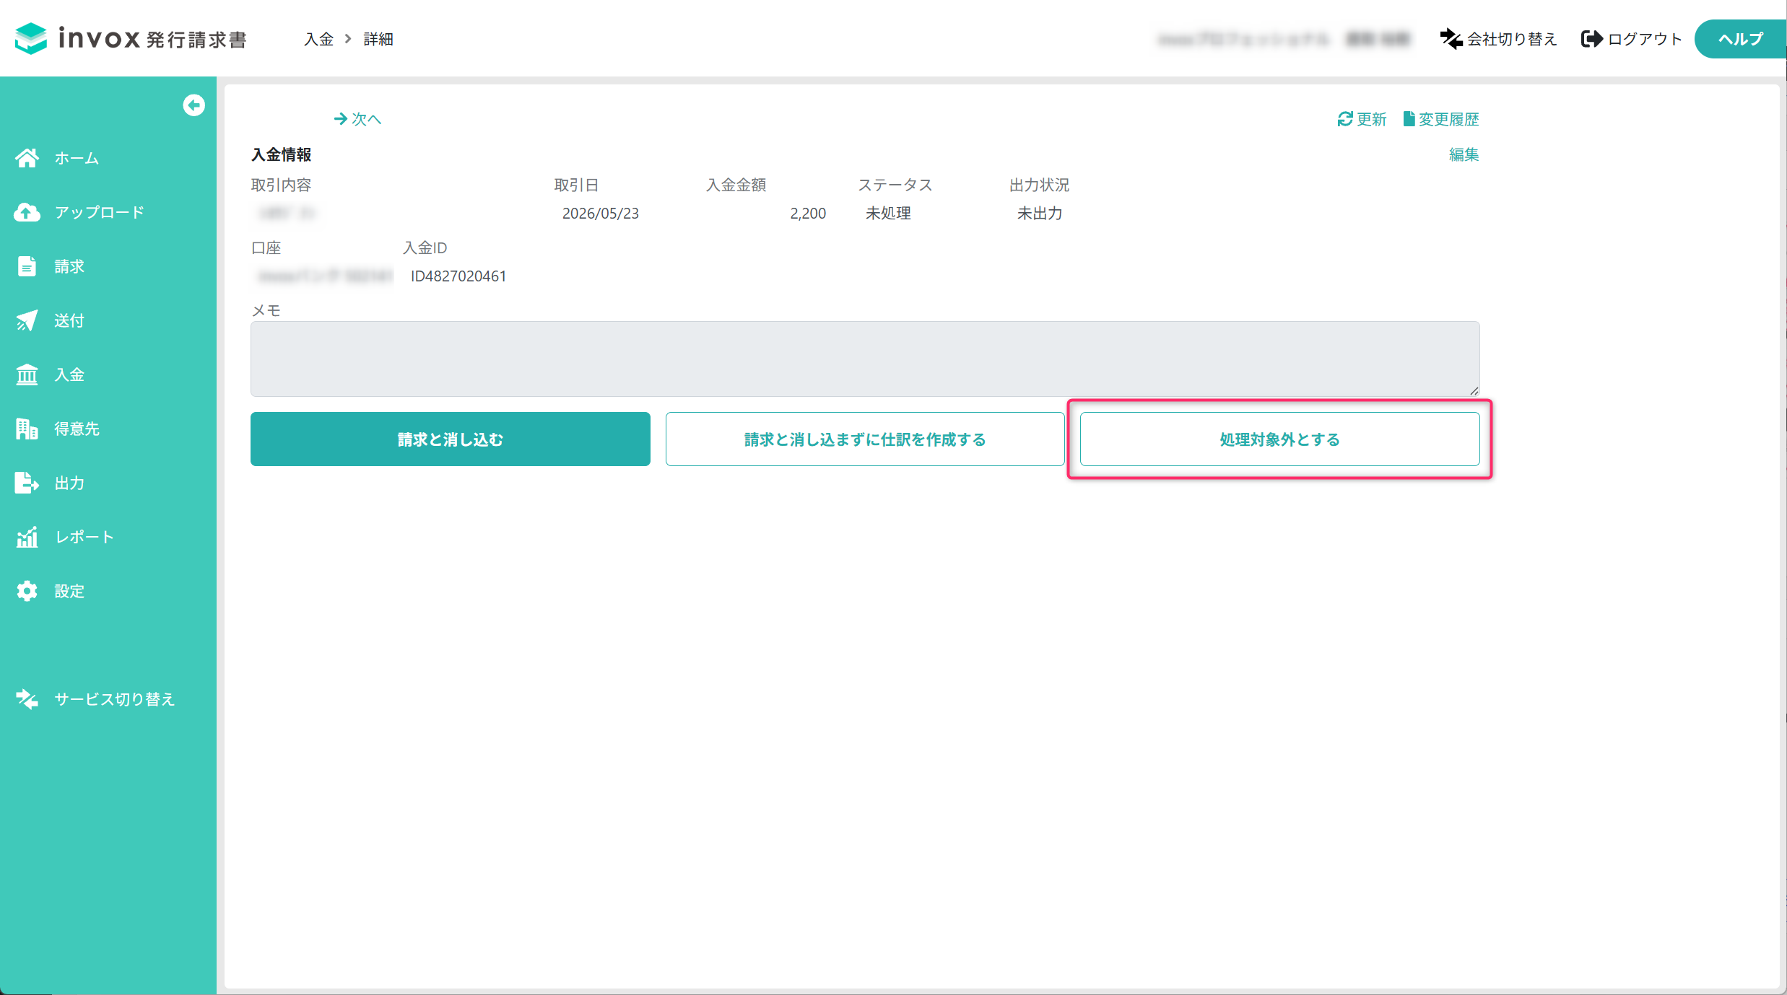
Task: Open the ホーム home icon
Action: click(27, 158)
